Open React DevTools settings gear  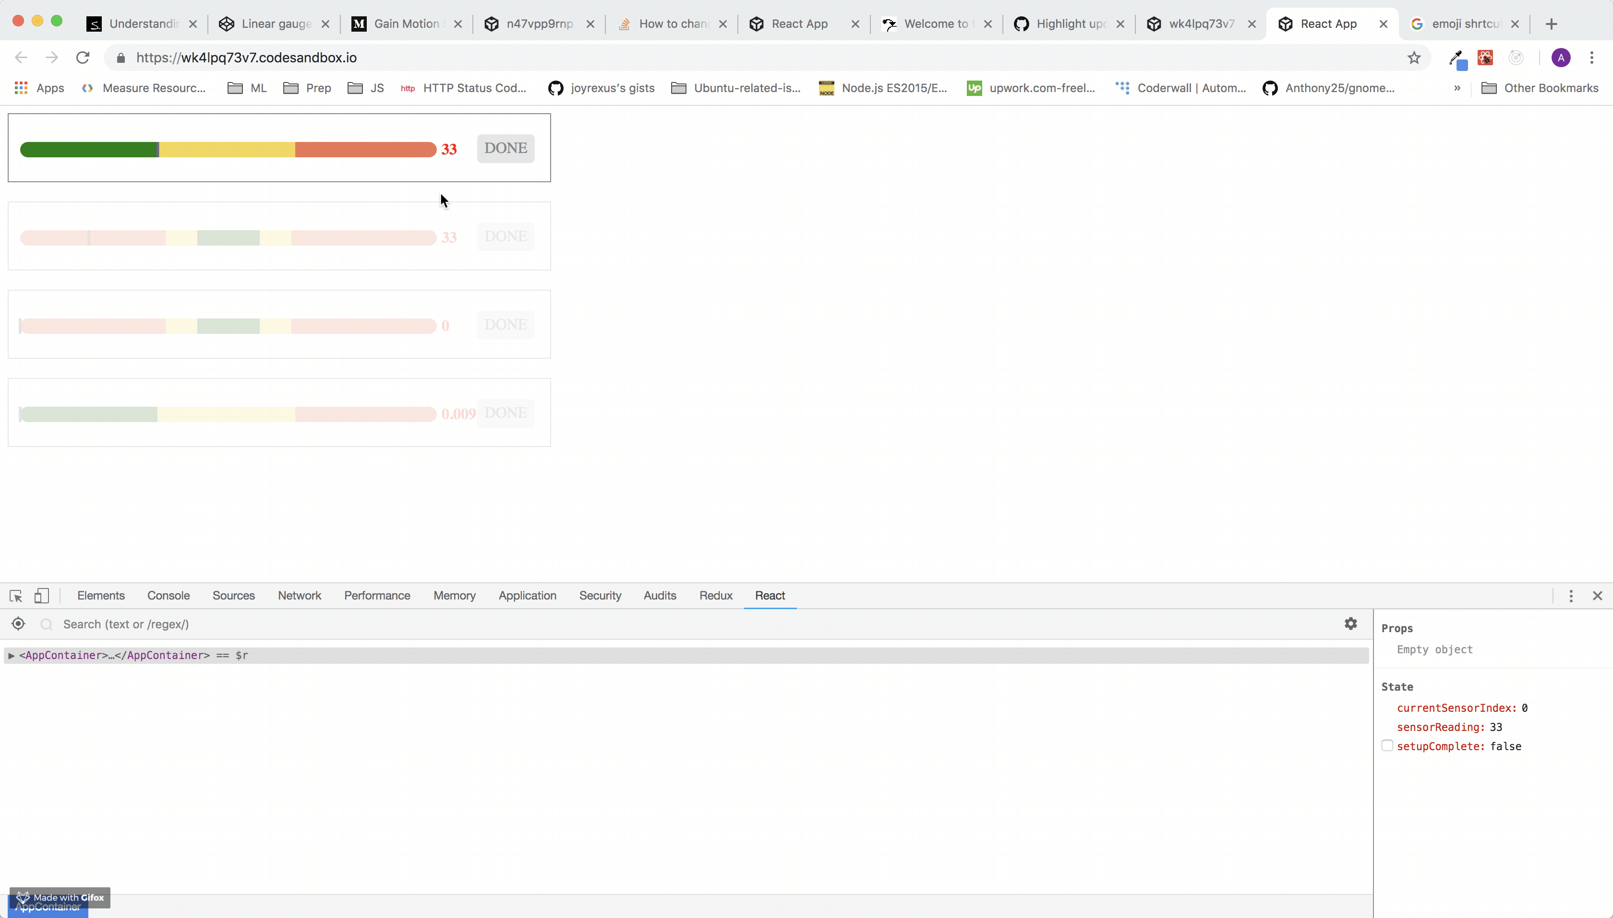[1350, 624]
